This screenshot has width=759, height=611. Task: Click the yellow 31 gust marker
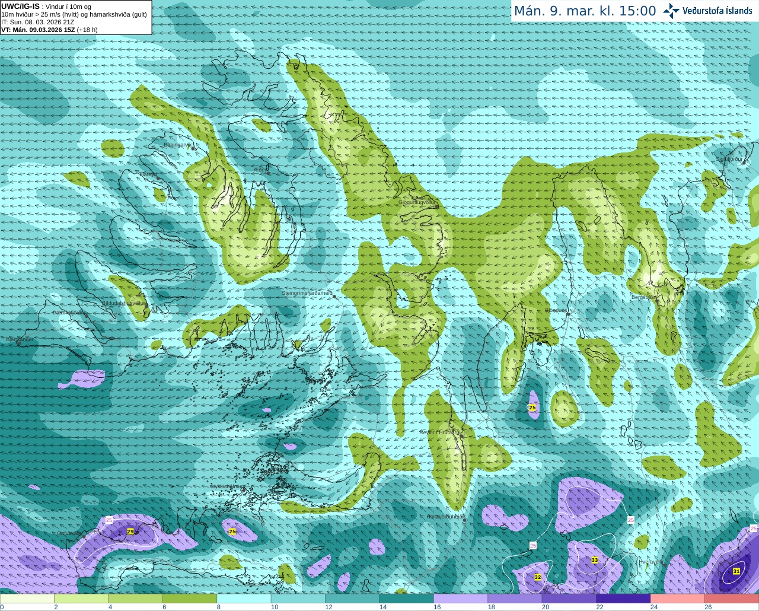point(736,571)
